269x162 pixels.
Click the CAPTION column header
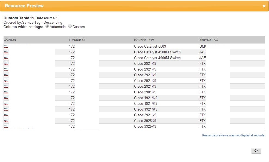(10, 40)
